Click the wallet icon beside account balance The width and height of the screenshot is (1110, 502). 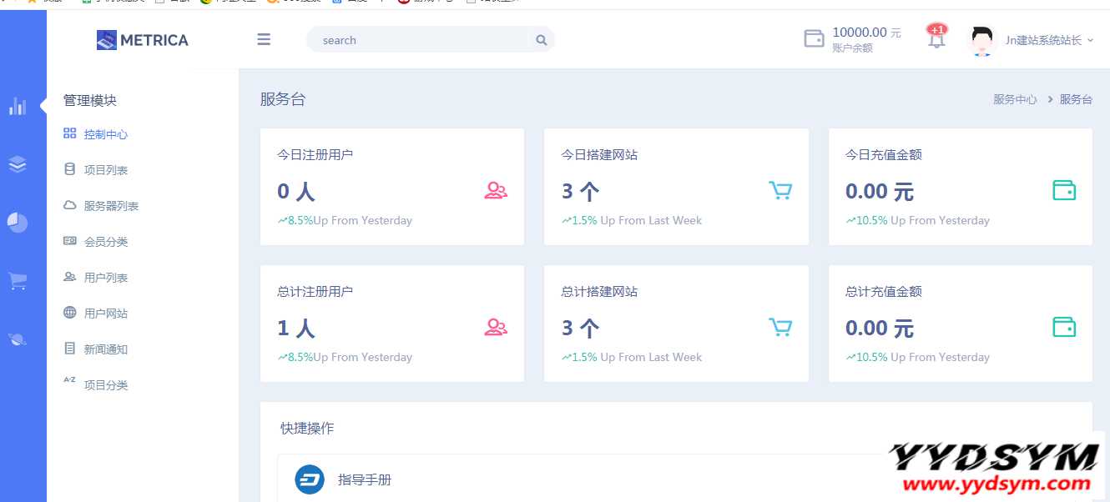[814, 39]
